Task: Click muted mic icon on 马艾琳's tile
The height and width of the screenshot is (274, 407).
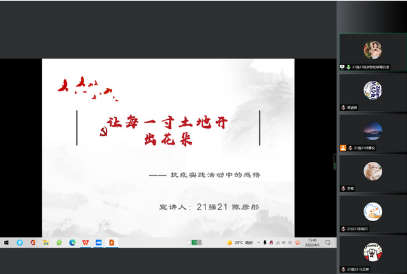Action: pyautogui.click(x=343, y=269)
